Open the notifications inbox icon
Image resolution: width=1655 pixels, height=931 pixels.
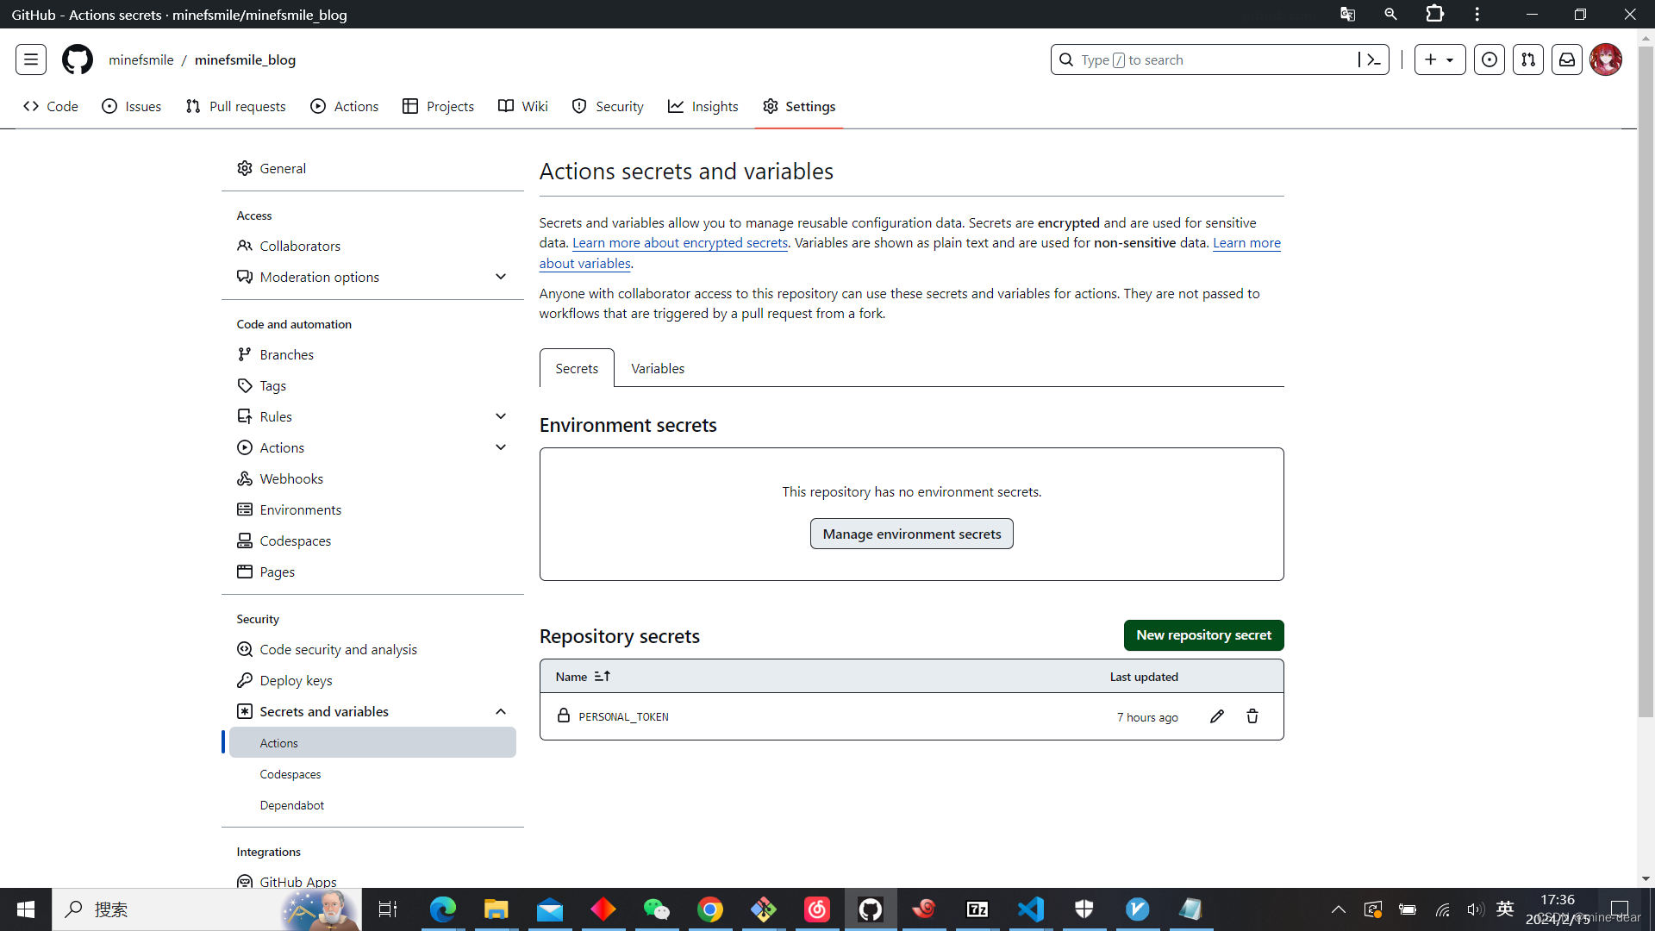(1566, 59)
